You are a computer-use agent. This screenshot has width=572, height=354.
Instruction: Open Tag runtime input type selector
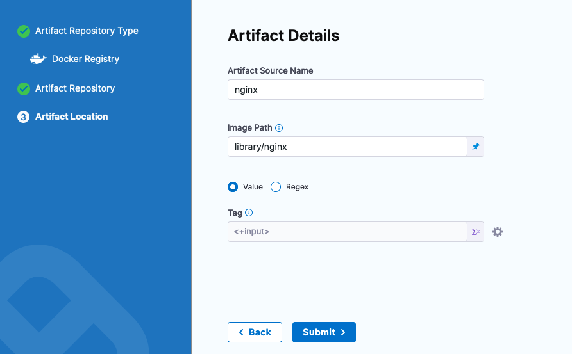point(475,232)
